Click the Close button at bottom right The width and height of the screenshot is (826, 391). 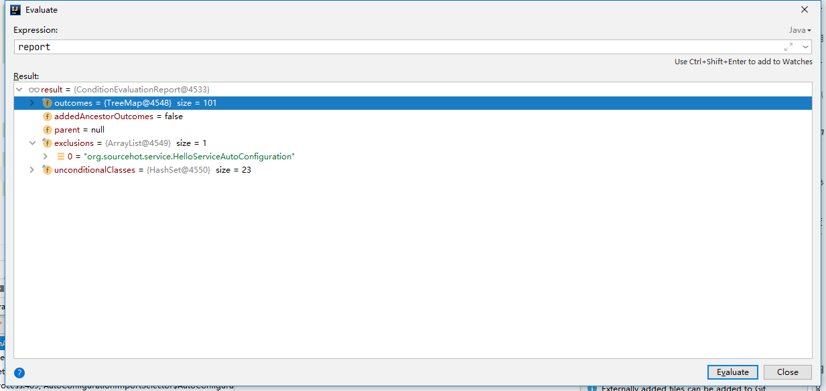point(787,372)
